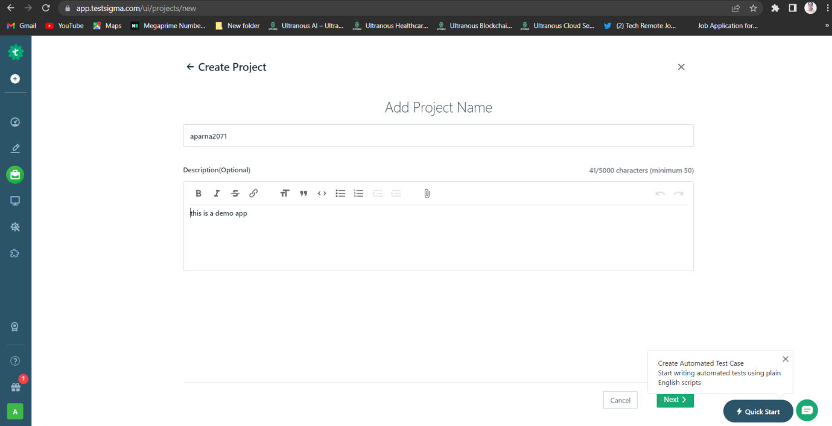The image size is (832, 426).
Task: Toggle bold formatting for the description text
Action: coord(198,193)
